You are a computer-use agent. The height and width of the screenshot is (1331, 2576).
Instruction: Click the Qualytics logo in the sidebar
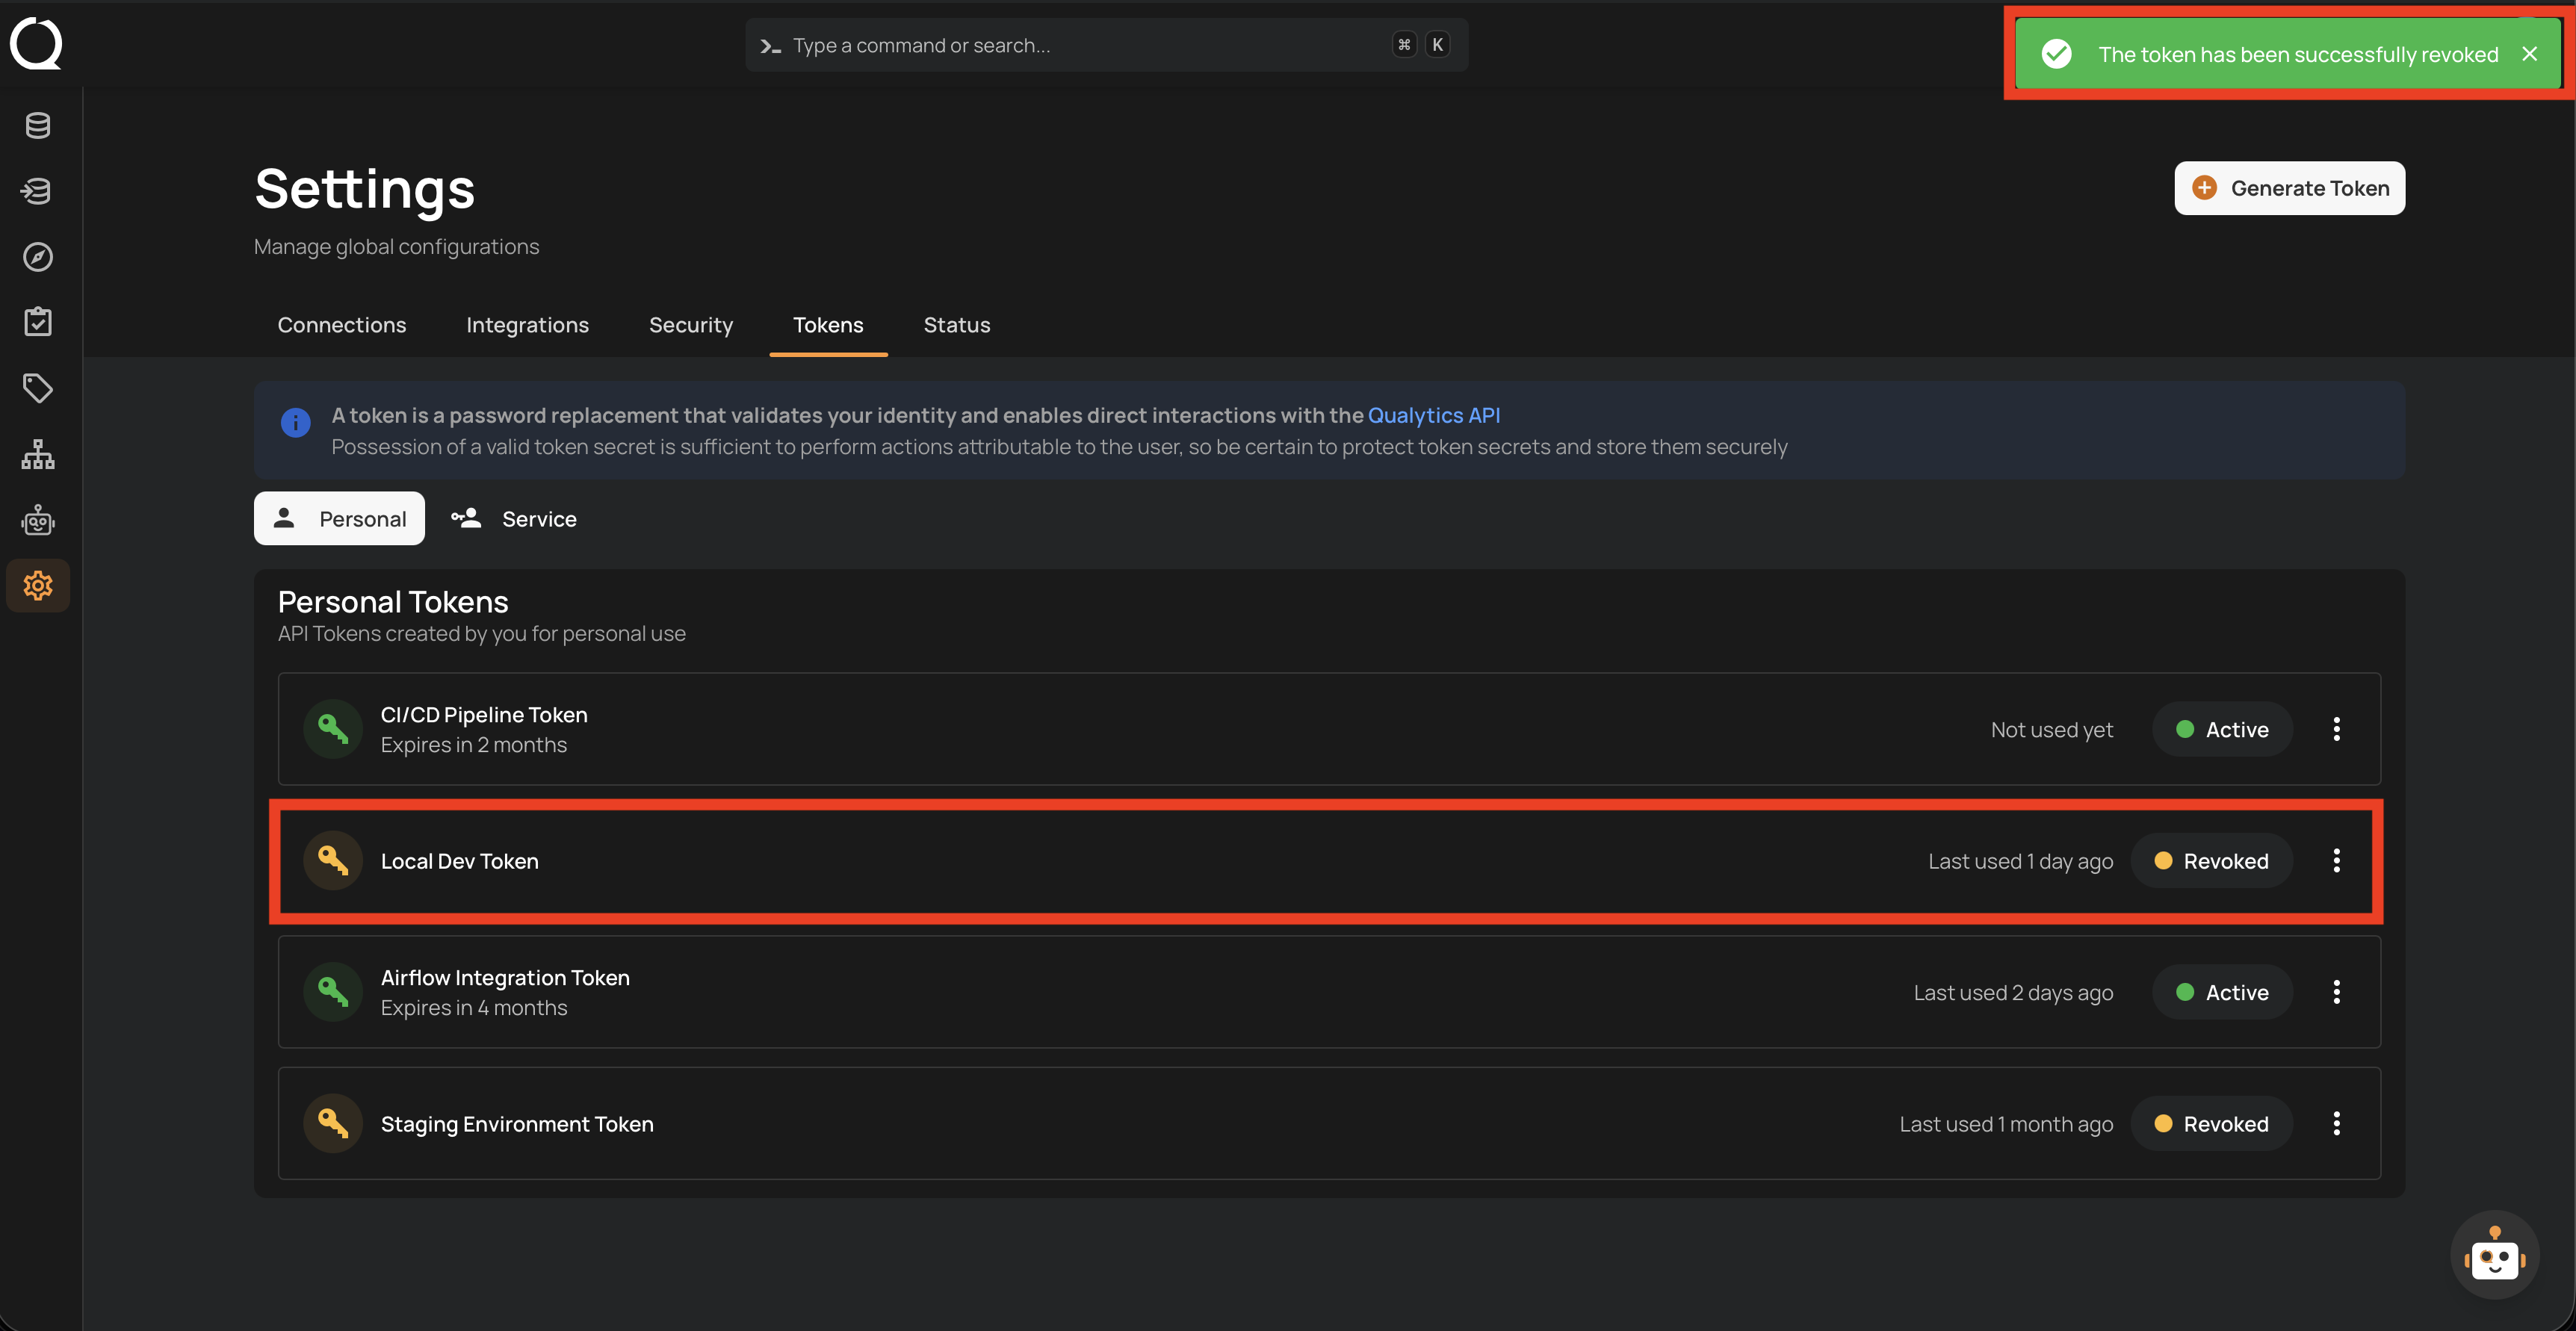tap(36, 44)
